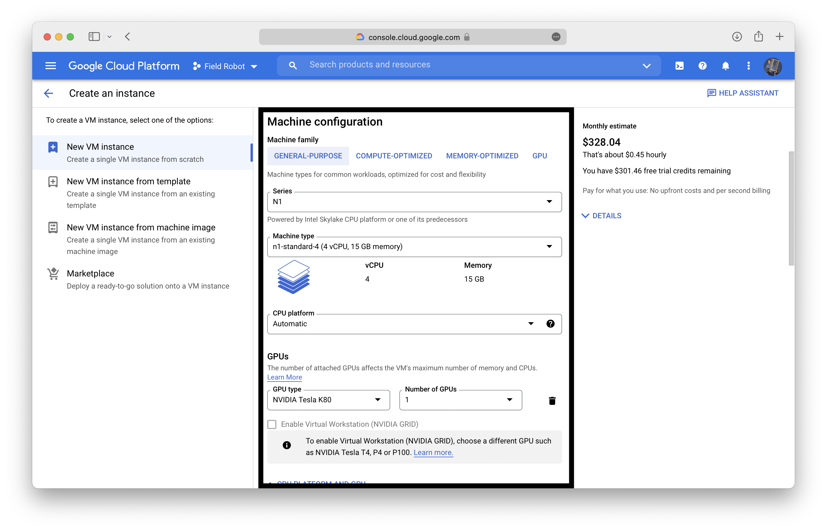Open the user account avatar
This screenshot has width=827, height=531.
pyautogui.click(x=773, y=66)
